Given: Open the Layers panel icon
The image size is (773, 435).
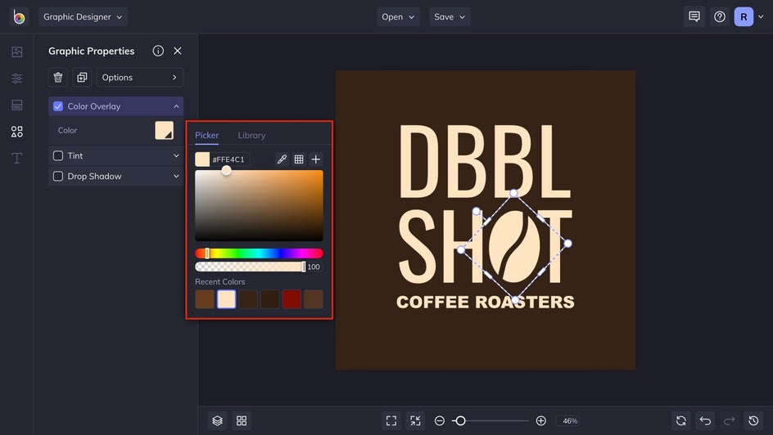Looking at the screenshot, I should 217,420.
